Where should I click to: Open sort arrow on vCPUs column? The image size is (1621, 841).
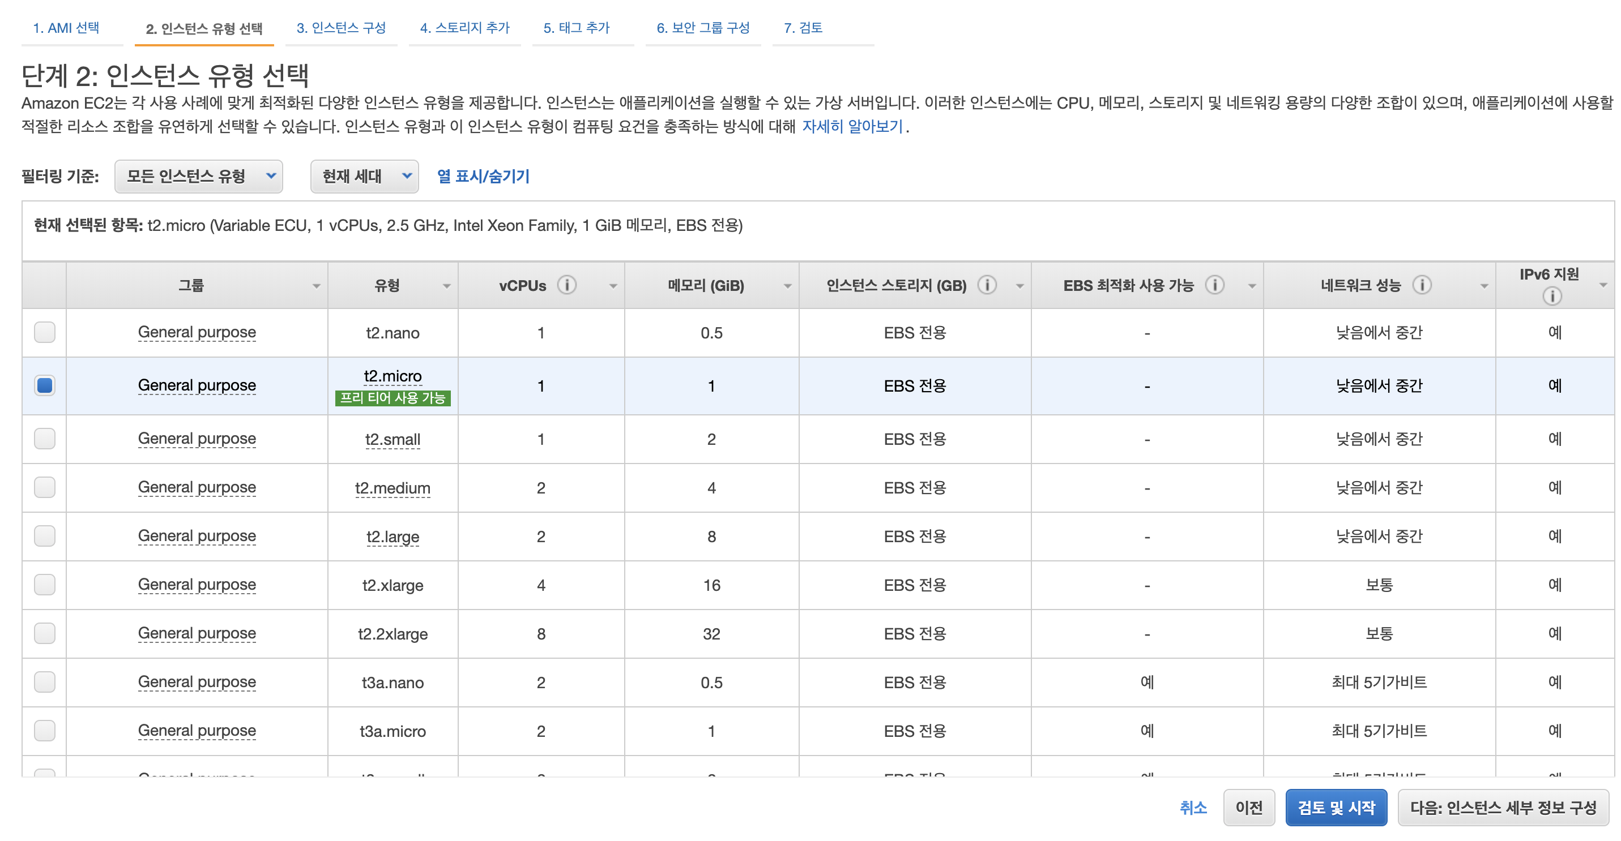(613, 286)
